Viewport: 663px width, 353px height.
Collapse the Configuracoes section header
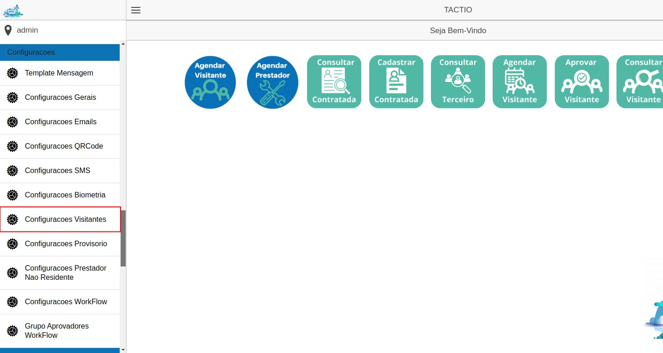click(x=60, y=52)
